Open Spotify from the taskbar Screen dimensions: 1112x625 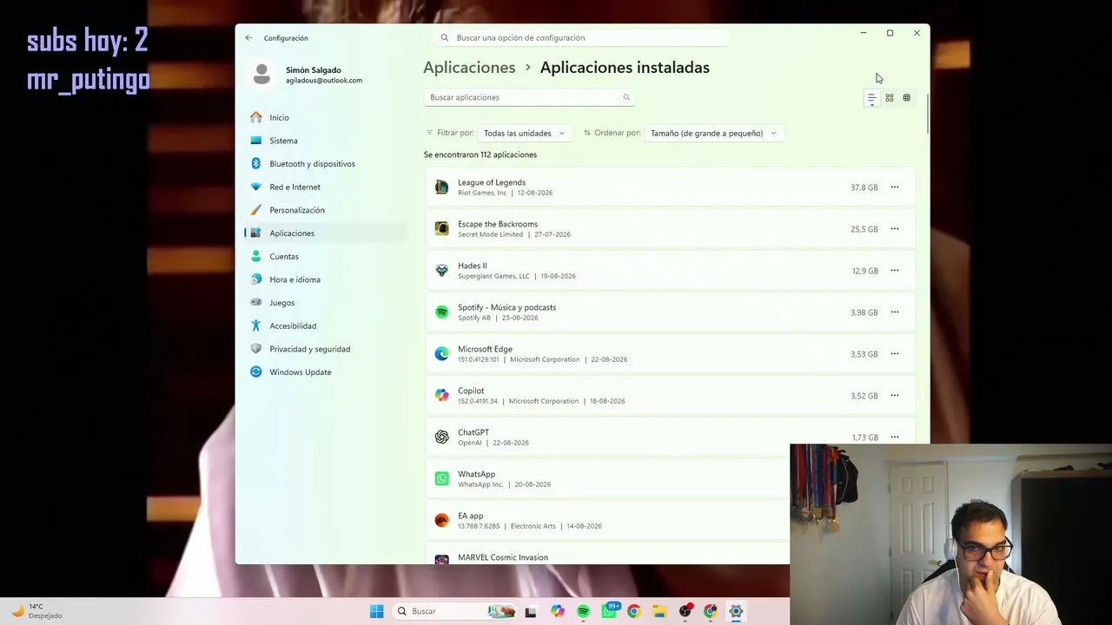point(583,611)
